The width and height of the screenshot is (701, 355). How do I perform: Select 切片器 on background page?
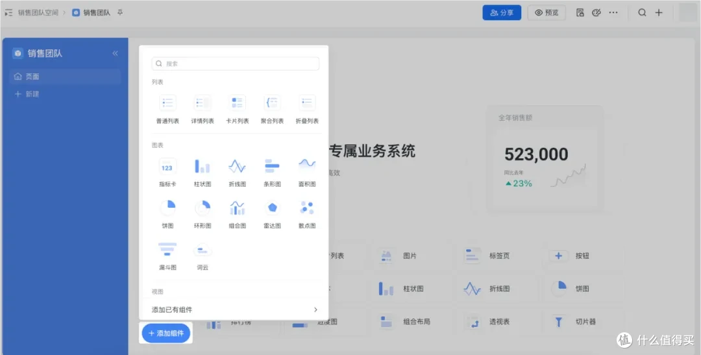coord(582,321)
